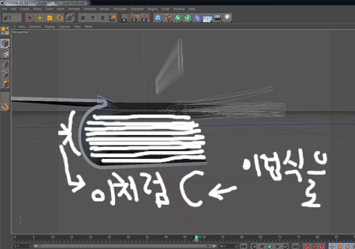Open the viewport Display menu
Image resolution: width=355 pixels, height=249 pixels.
click(50, 26)
